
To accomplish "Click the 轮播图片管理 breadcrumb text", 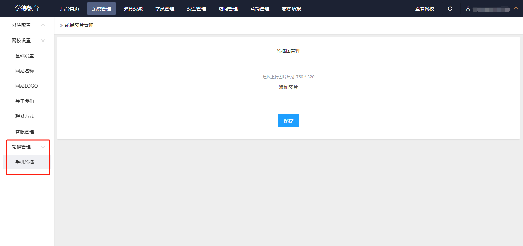I will point(79,25).
